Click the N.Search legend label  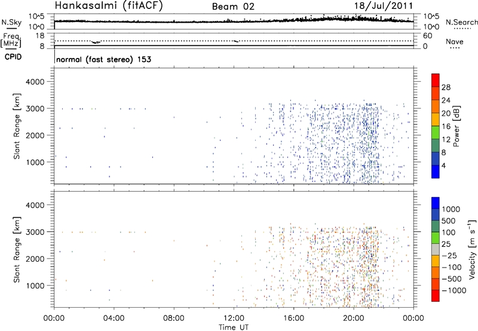[461, 22]
